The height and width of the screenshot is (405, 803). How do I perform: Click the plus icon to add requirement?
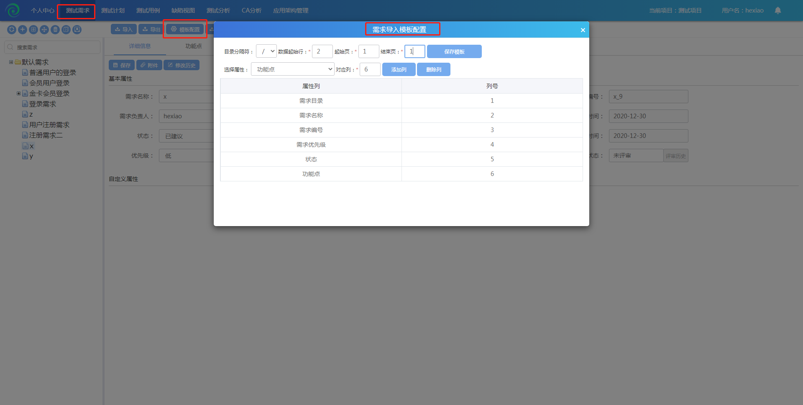pyautogui.click(x=23, y=30)
